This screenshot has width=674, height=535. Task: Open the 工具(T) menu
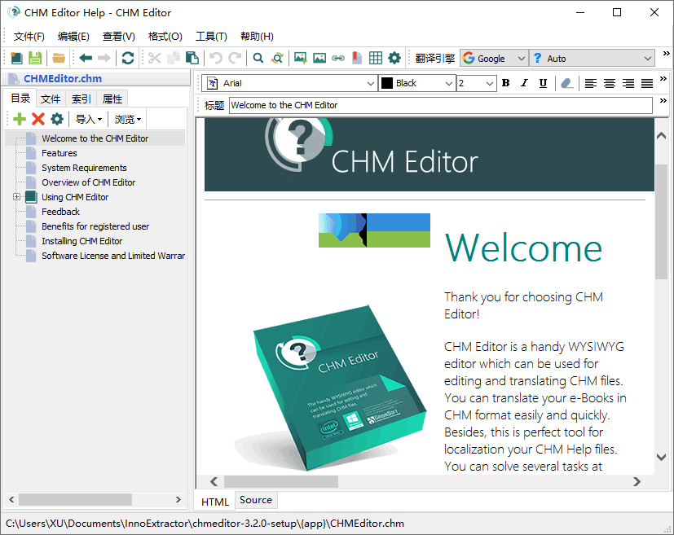click(x=211, y=37)
